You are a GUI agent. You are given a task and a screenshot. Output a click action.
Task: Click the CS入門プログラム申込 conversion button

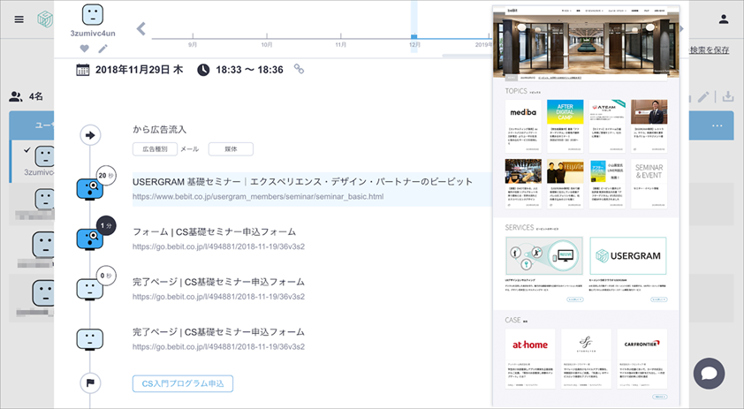[183, 383]
